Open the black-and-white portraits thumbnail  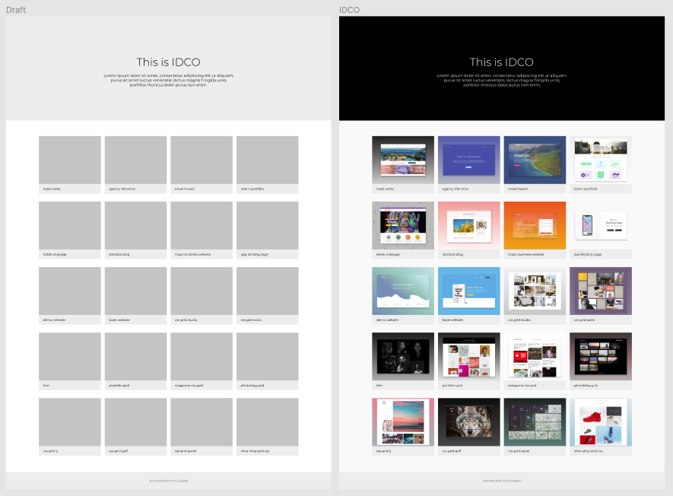click(403, 357)
